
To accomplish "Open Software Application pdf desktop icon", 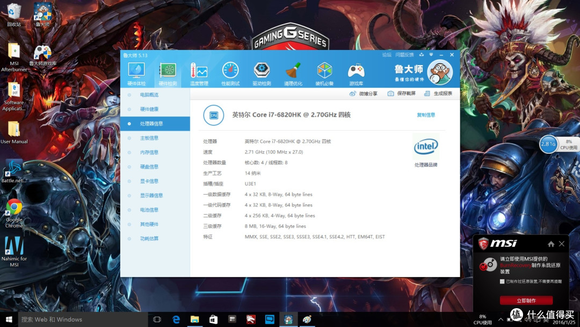I will [14, 97].
